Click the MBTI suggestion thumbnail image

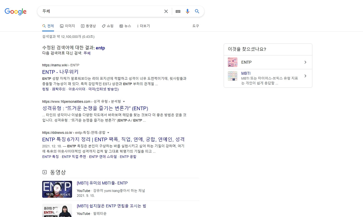233,76
